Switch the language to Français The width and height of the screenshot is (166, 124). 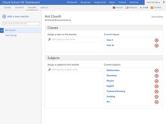pyautogui.click(x=133, y=8)
